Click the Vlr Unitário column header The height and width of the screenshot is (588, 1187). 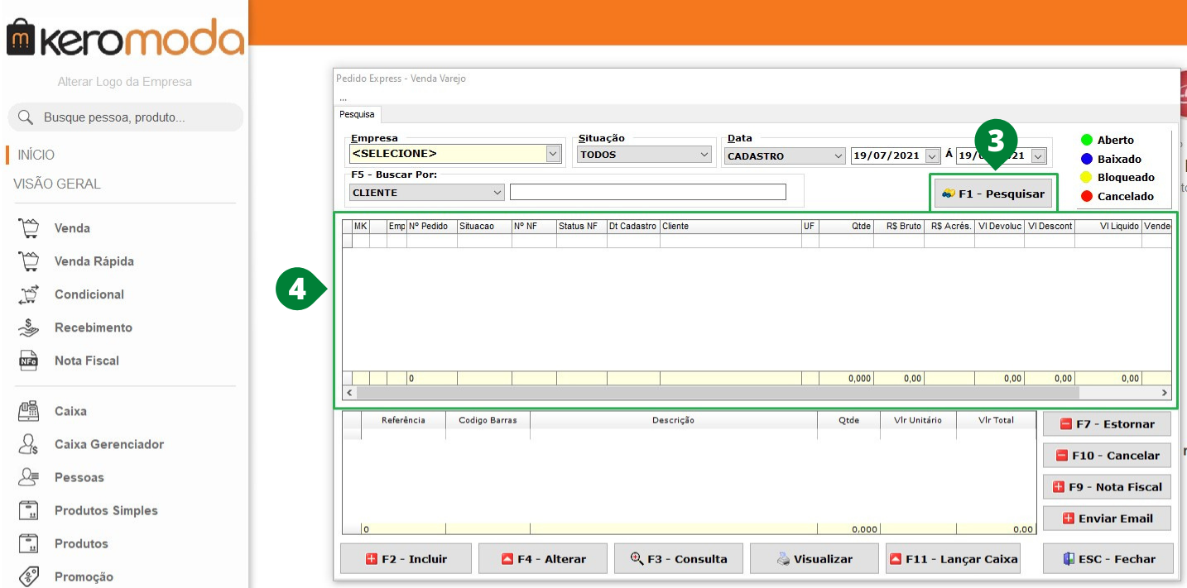pos(918,420)
